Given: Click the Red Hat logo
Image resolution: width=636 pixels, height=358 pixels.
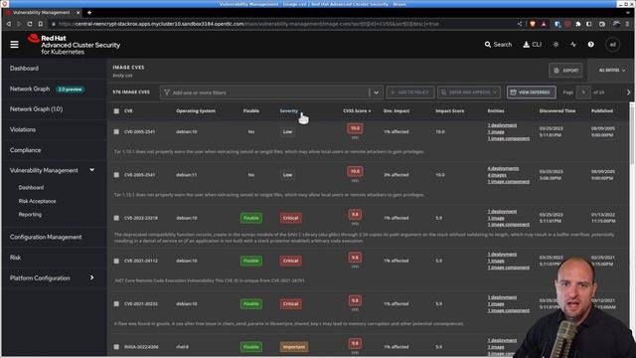Looking at the screenshot, I should tap(74, 45).
